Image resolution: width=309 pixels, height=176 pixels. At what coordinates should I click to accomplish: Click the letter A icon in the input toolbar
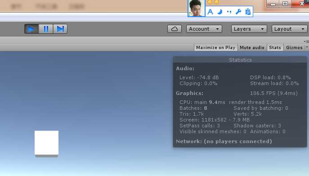(210, 12)
